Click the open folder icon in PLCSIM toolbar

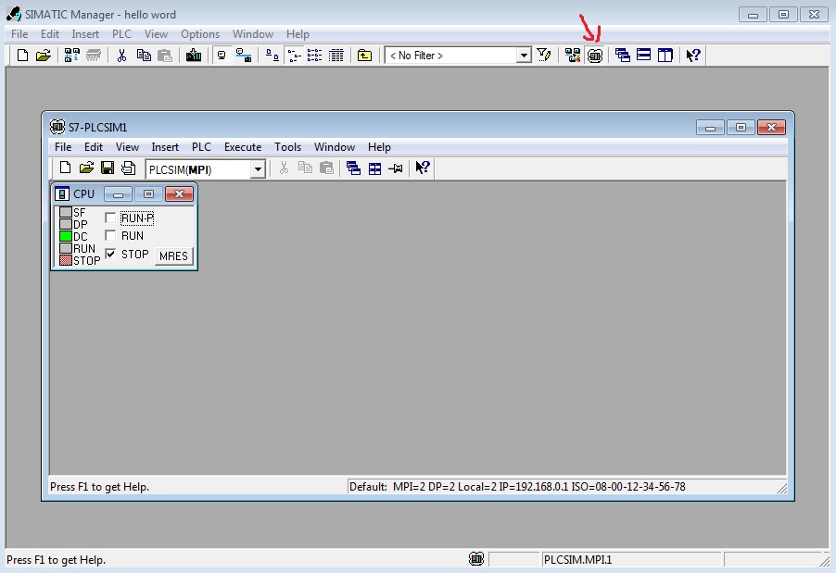(x=86, y=168)
